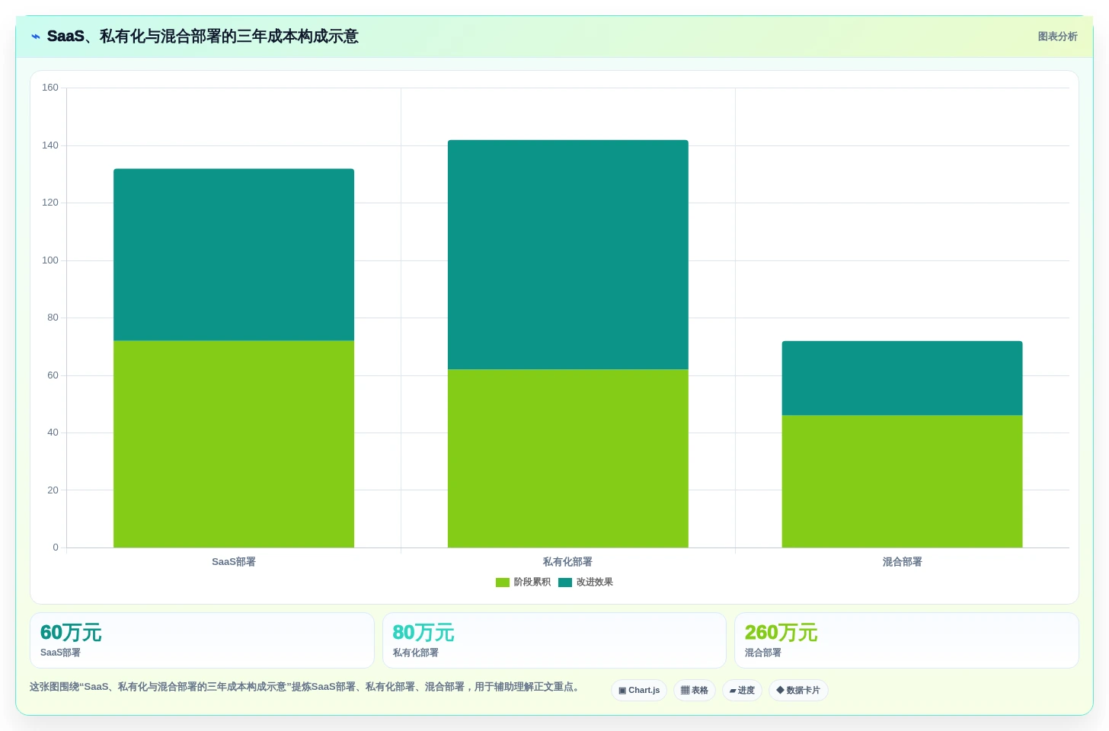
Task: Click the teal segment of the SaaS部署 bar
Action: coord(234,254)
